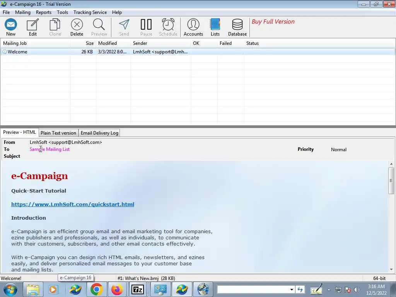Open media player from the taskbar
Screen dimensions: 396x297
[53, 289]
